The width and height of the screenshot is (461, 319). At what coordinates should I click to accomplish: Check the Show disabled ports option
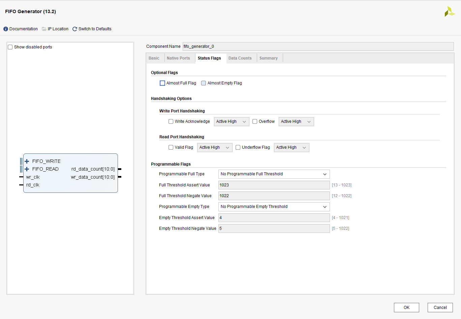10,47
